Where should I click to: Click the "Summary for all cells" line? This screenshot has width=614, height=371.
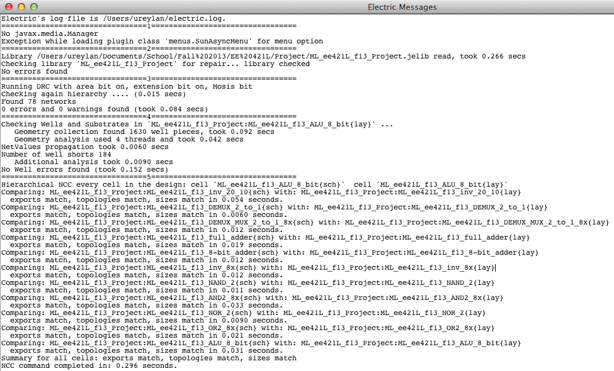149,358
